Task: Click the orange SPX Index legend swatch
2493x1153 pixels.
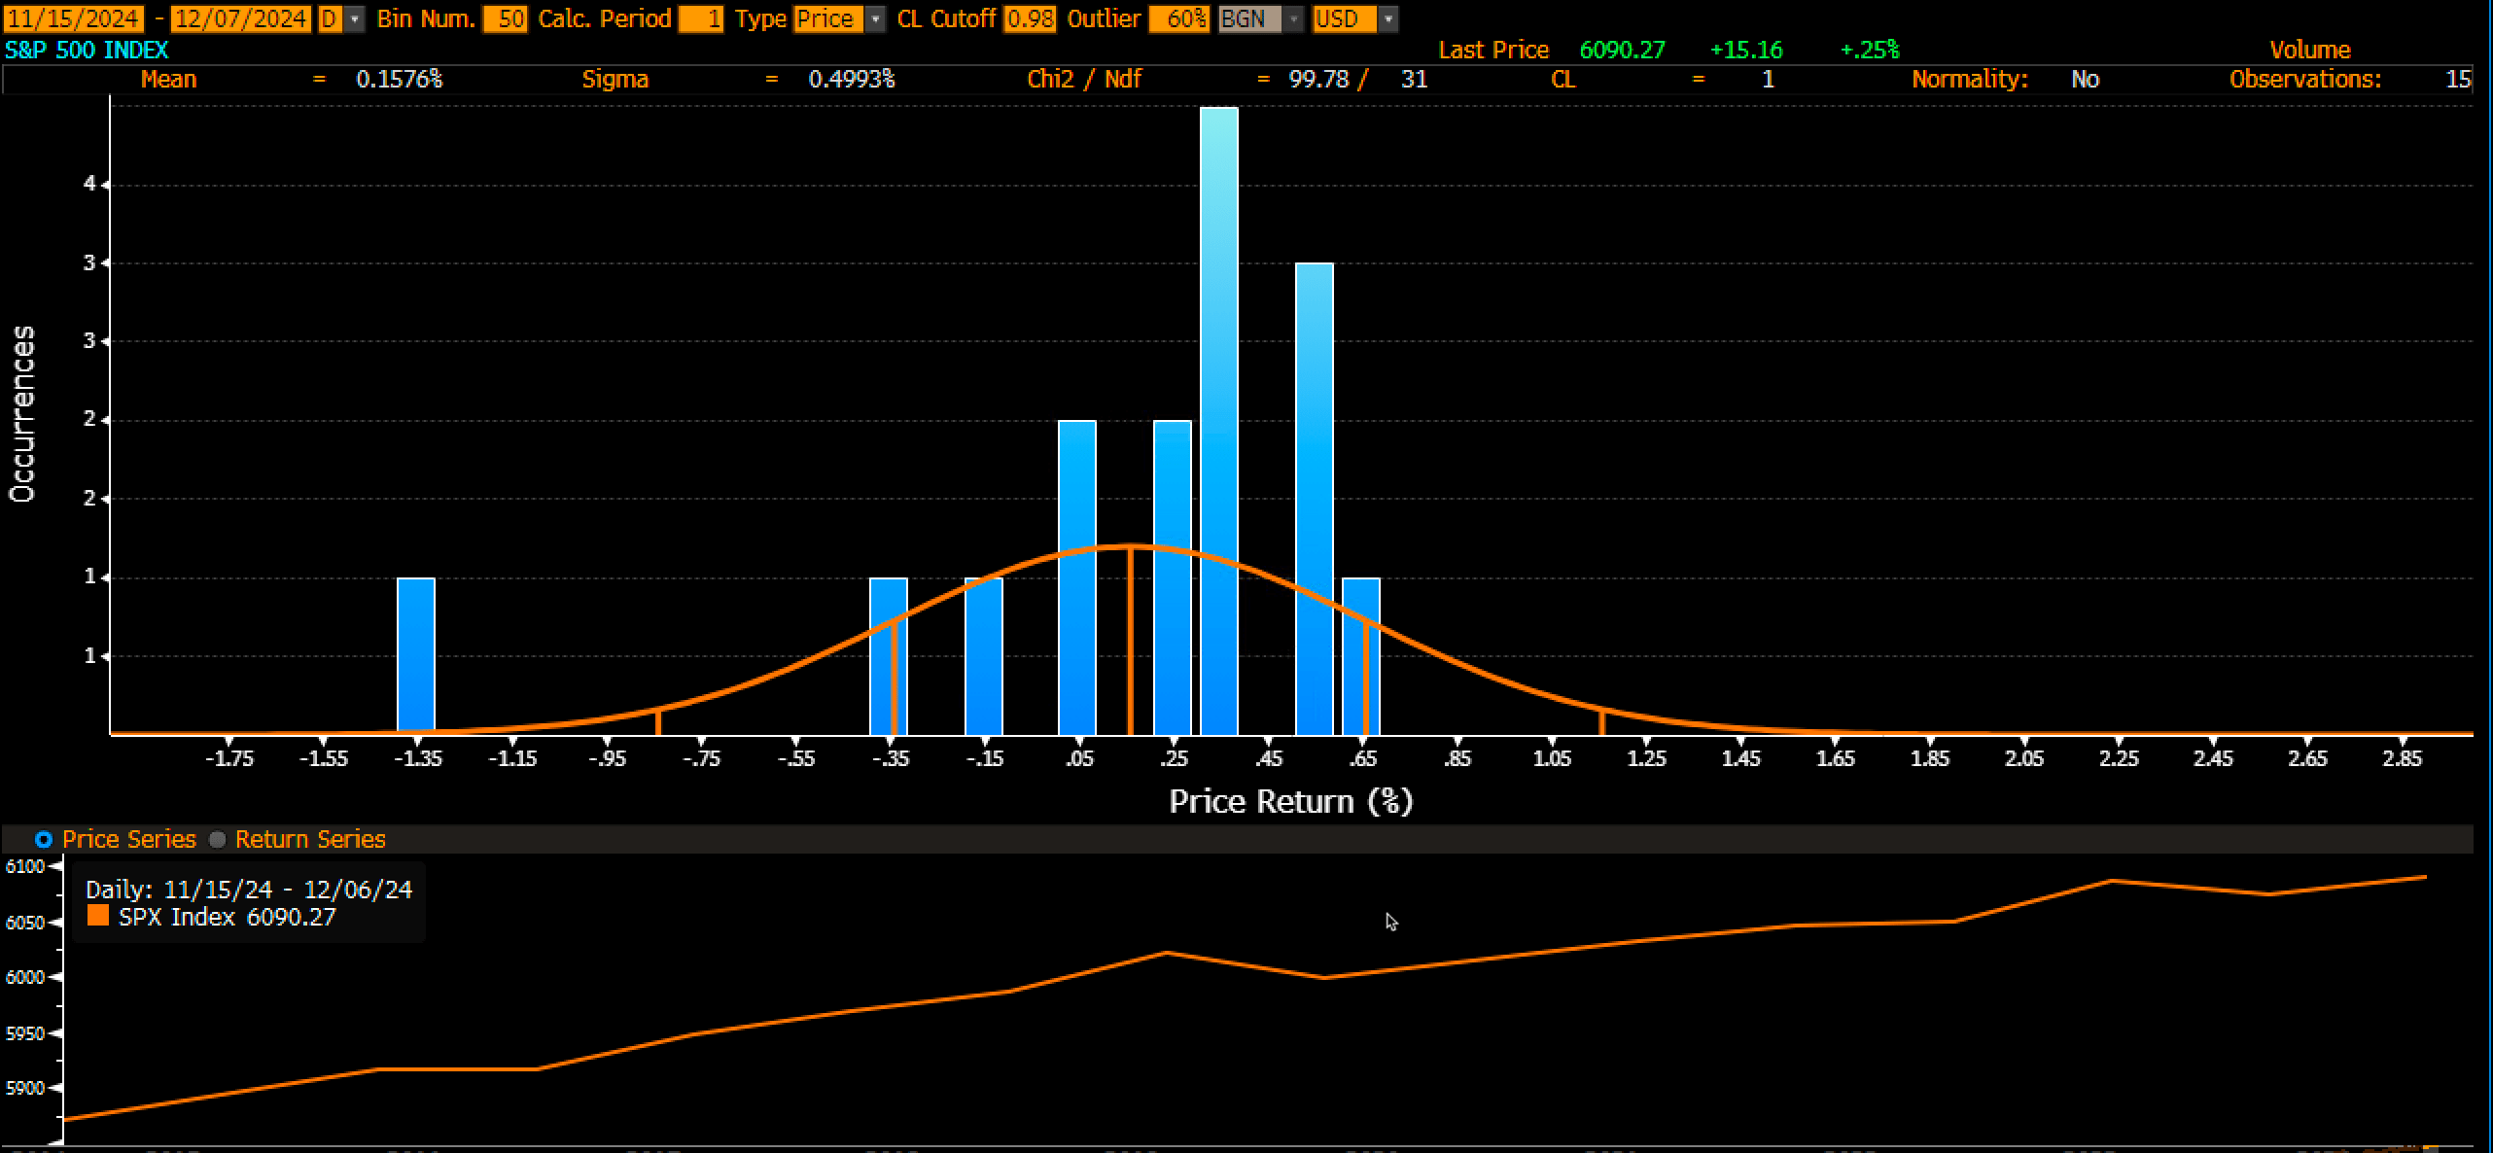Action: coord(98,916)
